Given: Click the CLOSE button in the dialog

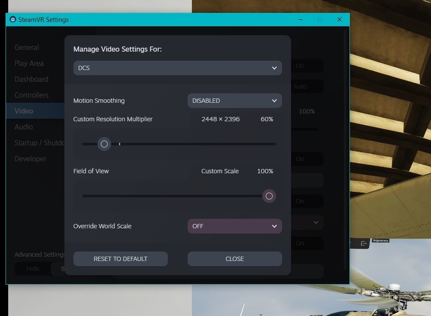Looking at the screenshot, I should (234, 259).
